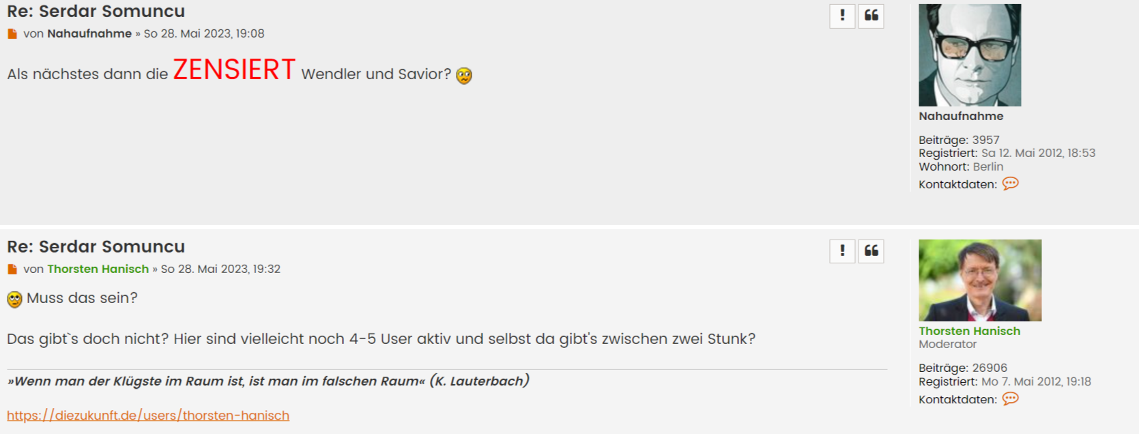This screenshot has height=434, width=1139.
Task: Click the emoji before "Muss das sein?"
Action: pos(14,299)
